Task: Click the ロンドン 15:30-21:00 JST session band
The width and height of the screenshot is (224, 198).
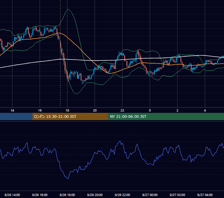Action: pos(70,116)
